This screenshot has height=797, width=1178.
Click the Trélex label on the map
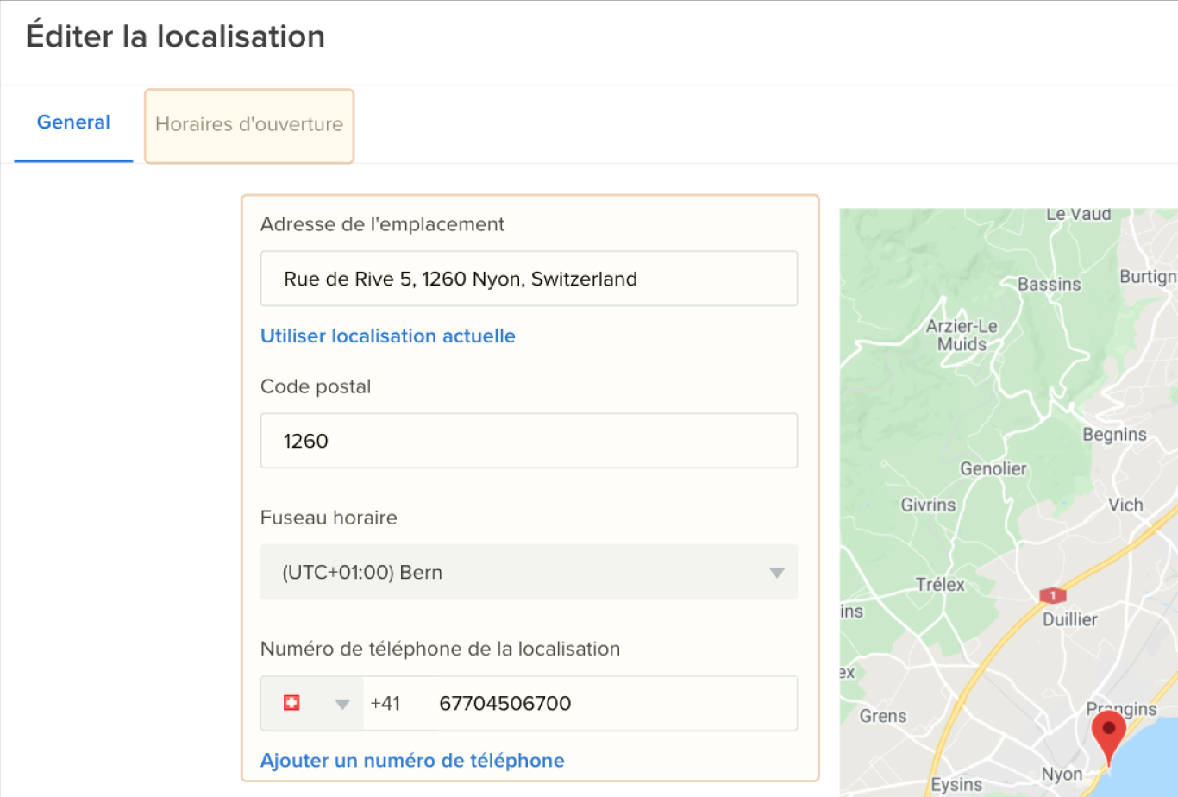tap(940, 584)
